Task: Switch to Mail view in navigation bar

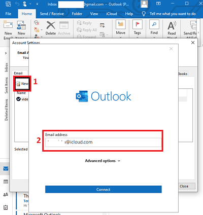Action: [6, 168]
